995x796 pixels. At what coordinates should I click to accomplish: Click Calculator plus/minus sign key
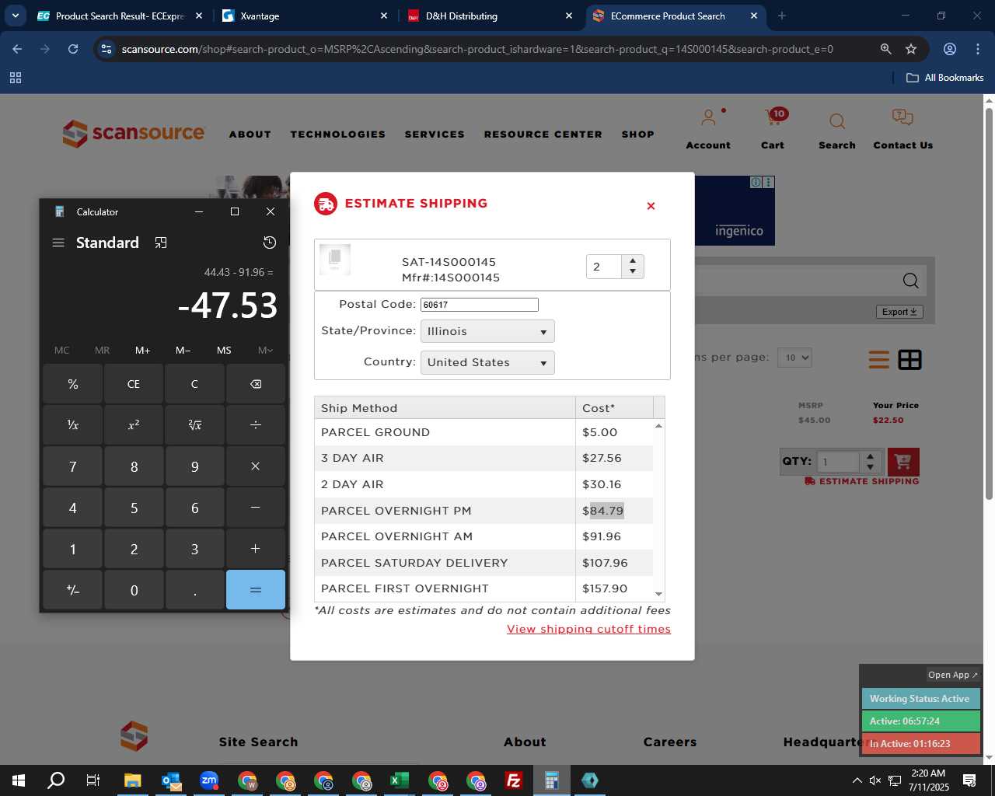(x=73, y=590)
